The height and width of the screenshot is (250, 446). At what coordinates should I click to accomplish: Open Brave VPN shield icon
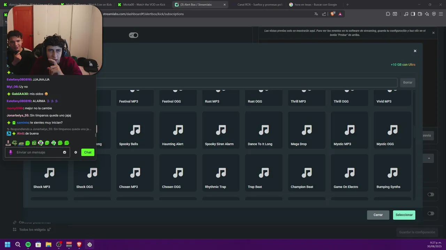(x=434, y=14)
